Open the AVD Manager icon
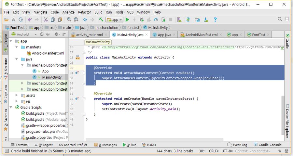Viewport: 293px width, 156px height. (179, 19)
